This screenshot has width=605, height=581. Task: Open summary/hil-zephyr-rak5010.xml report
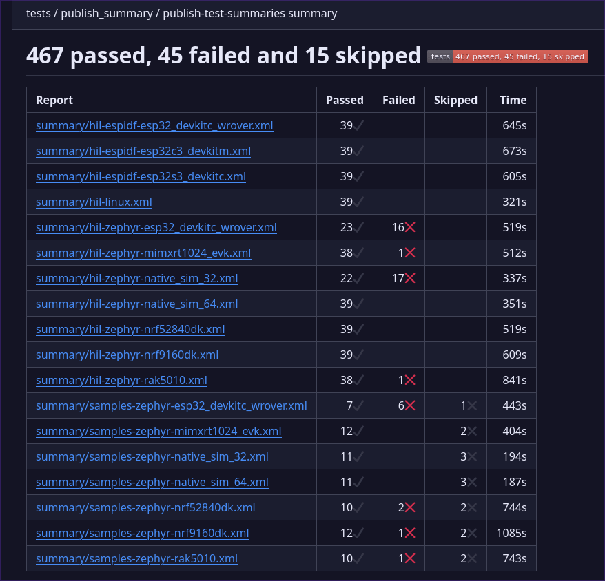point(121,379)
